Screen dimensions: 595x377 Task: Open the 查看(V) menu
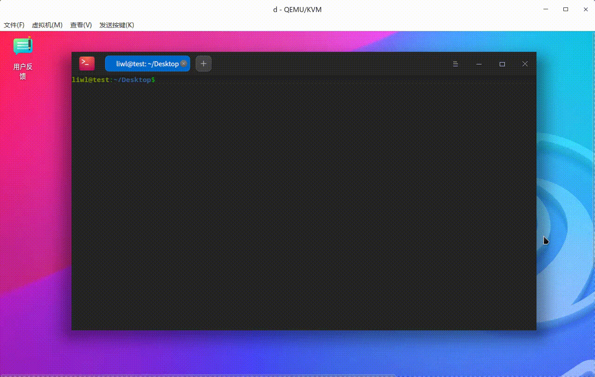[x=81, y=25]
